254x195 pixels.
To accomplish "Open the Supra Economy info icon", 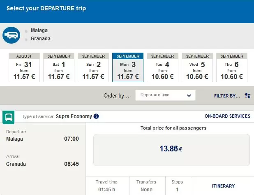I will (96, 116).
